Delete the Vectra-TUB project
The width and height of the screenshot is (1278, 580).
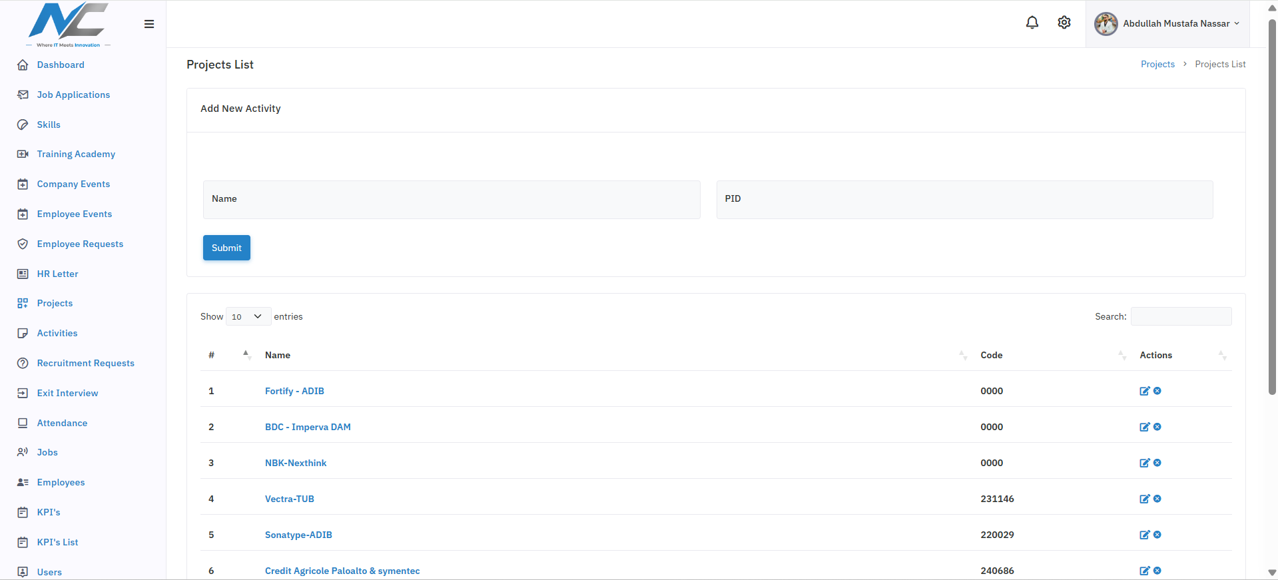[1157, 499]
